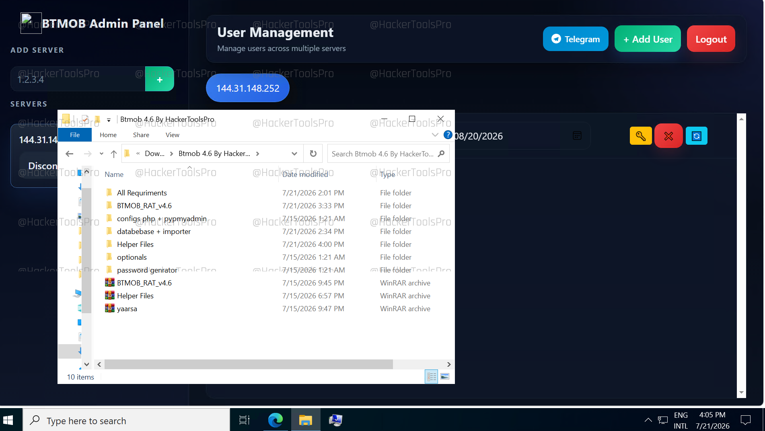Open the File tab in Explorer

(x=75, y=135)
